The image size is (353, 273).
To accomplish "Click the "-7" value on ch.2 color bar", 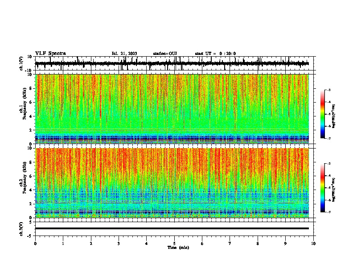I will tap(329, 212).
